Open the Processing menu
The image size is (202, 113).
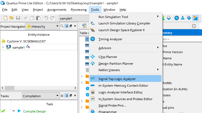point(79,10)
